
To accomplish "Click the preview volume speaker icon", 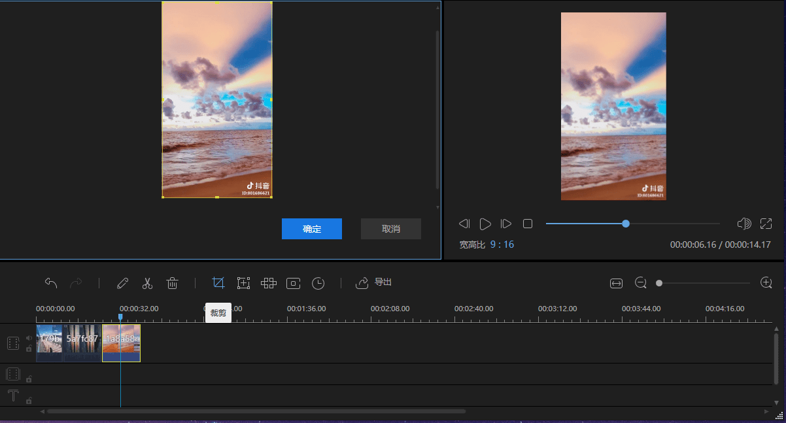I will coord(743,224).
